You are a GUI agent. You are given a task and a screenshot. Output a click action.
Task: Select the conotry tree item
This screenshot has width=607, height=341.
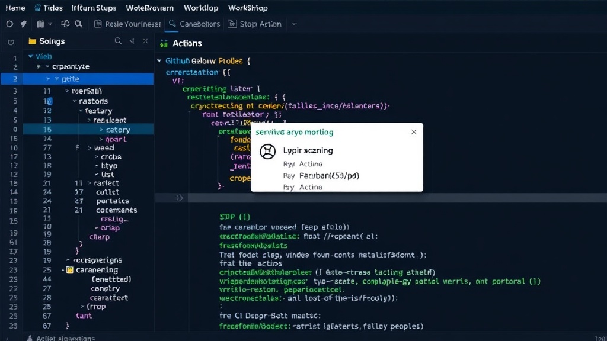pyautogui.click(x=105, y=288)
